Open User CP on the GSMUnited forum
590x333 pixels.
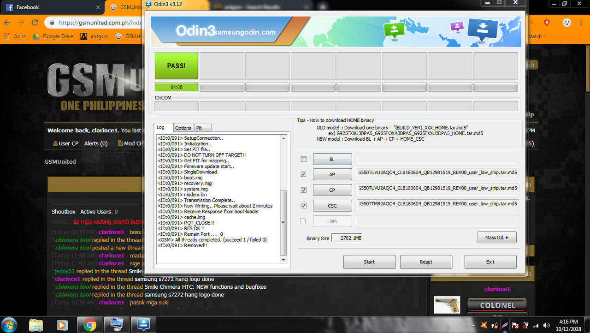click(65, 143)
